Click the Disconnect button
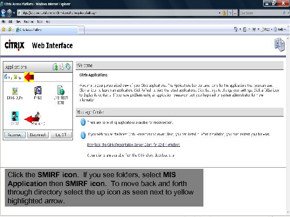290x217 pixels. [x=38, y=135]
